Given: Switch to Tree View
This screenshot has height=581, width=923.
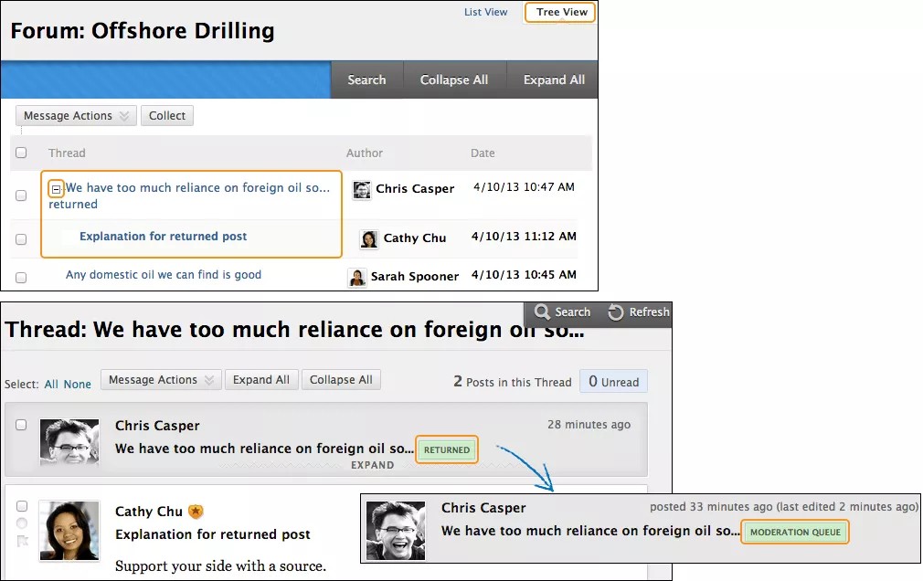Looking at the screenshot, I should pyautogui.click(x=559, y=12).
